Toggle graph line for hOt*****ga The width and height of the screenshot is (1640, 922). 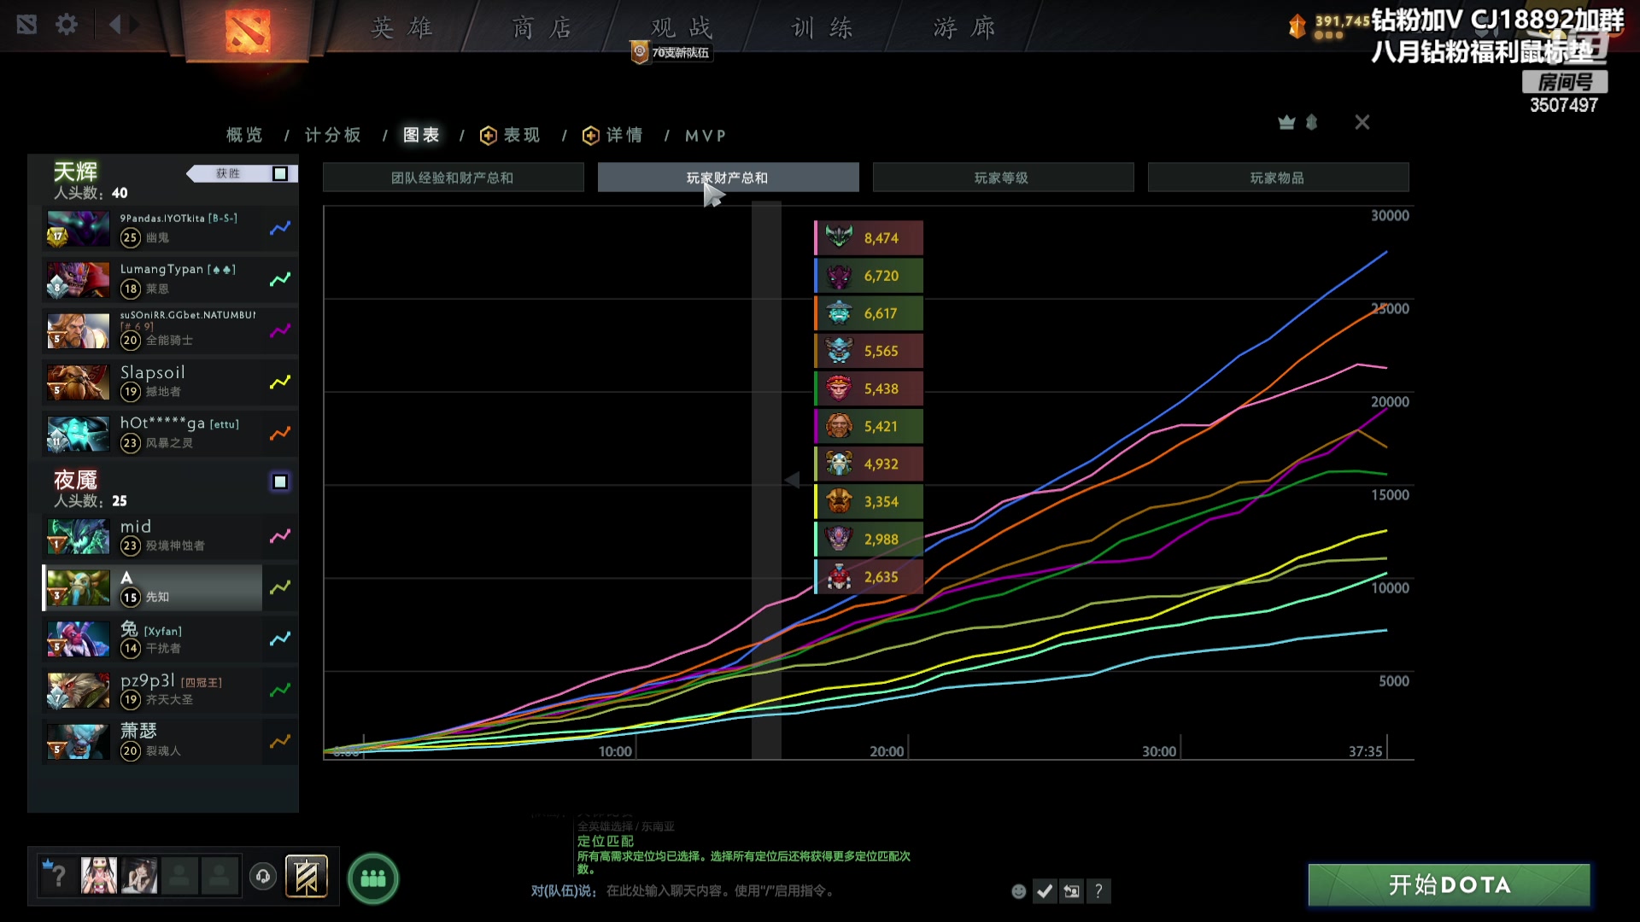click(280, 433)
